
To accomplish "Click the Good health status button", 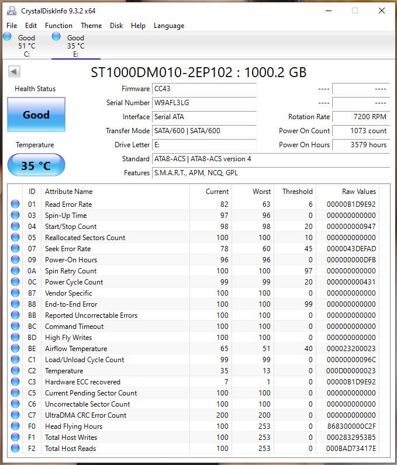I will (36, 114).
